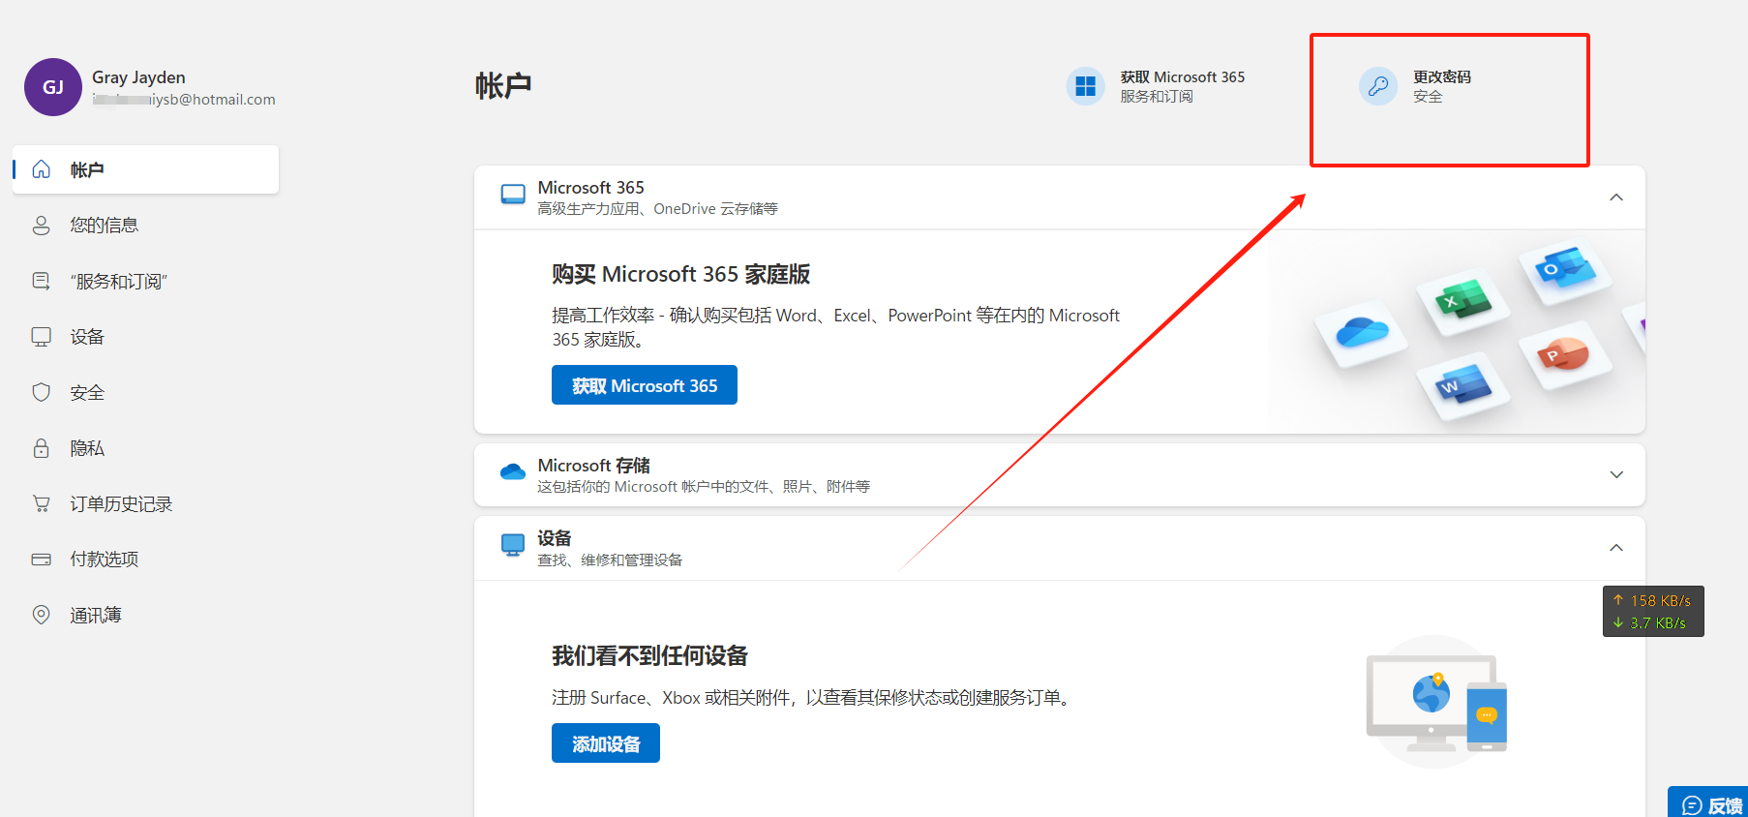
Task: Collapse the Microsoft 365 section
Action: [x=1616, y=197]
